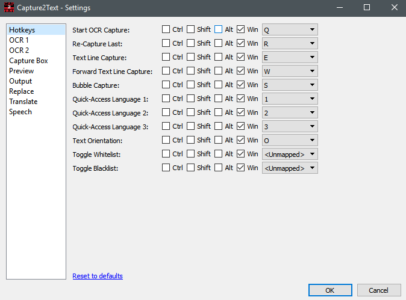Uncheck Win for Re-Capture Last
Screen dimensions: 406x300
(x=240, y=43)
